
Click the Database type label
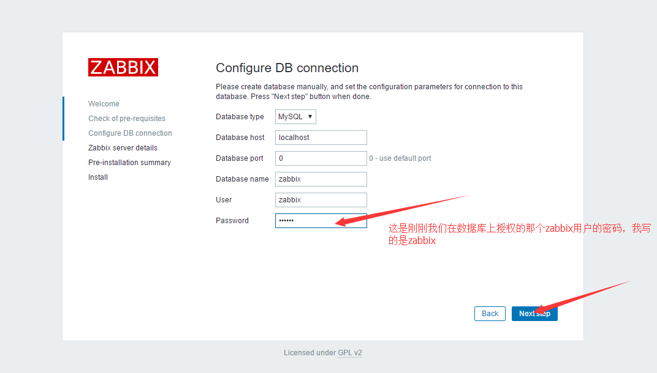click(x=240, y=117)
